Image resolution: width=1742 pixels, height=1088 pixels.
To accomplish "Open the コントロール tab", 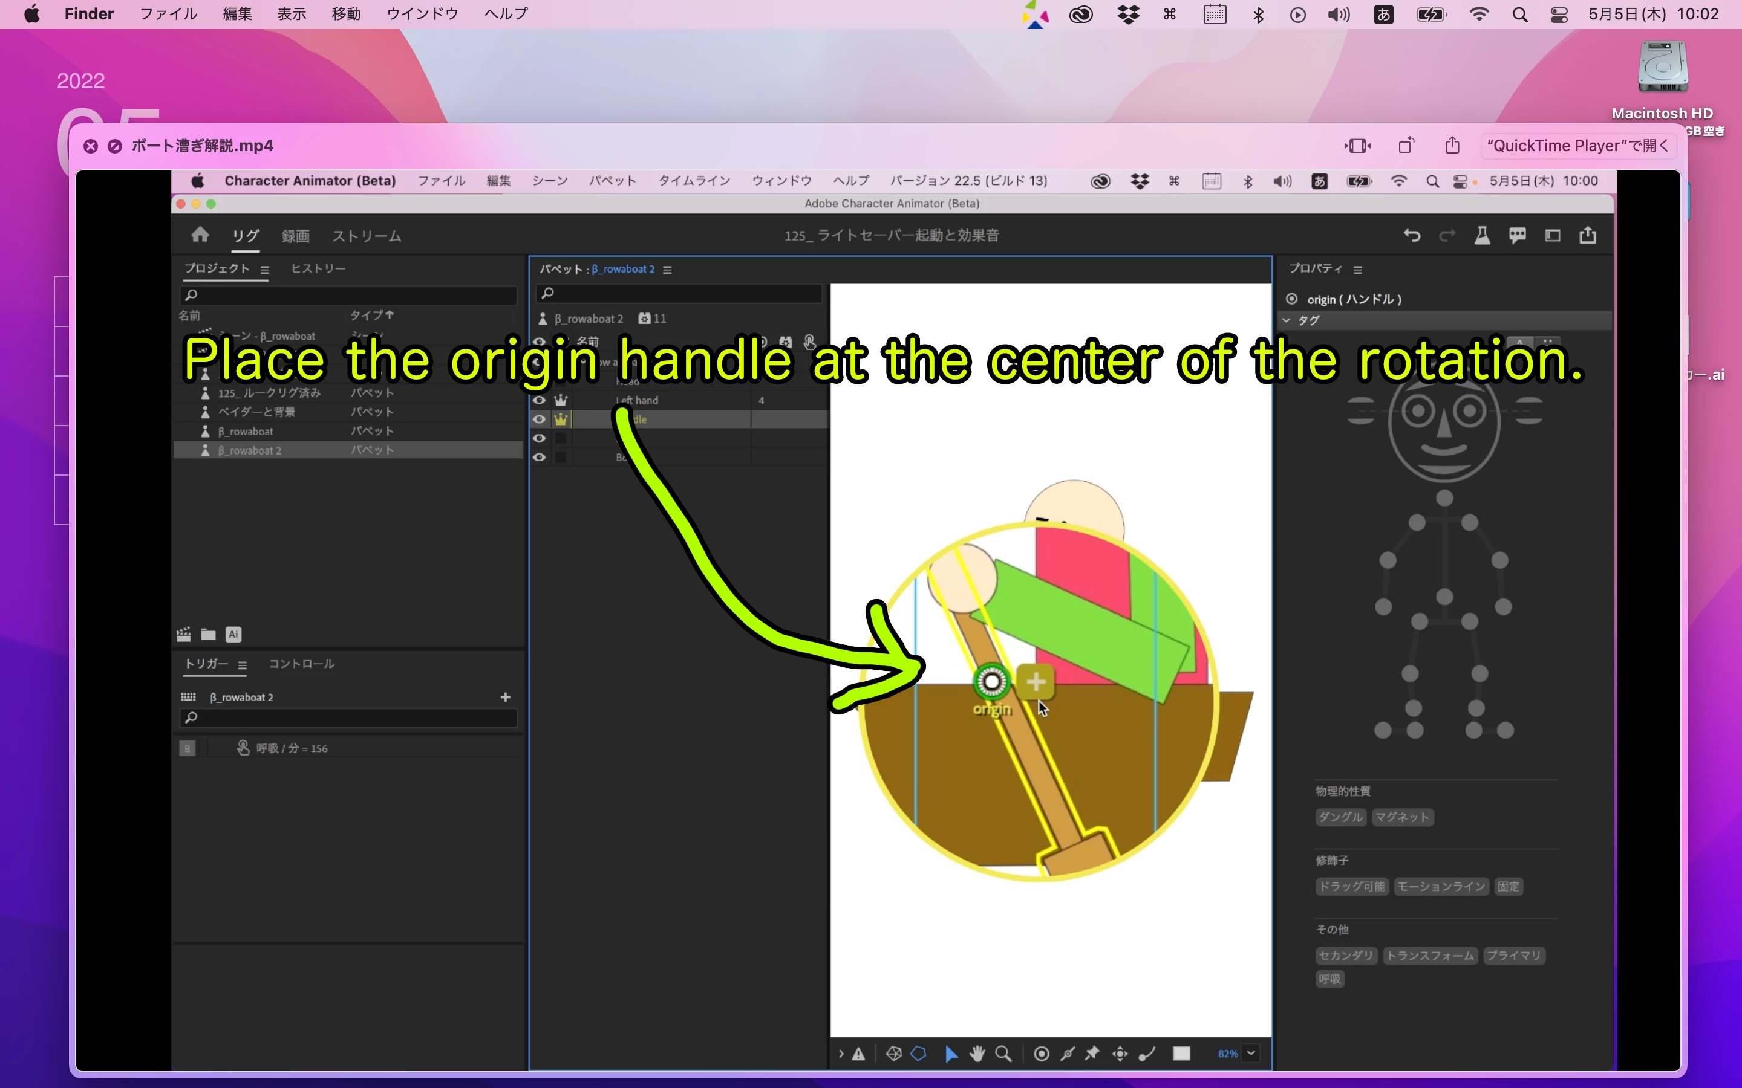I will tap(301, 664).
